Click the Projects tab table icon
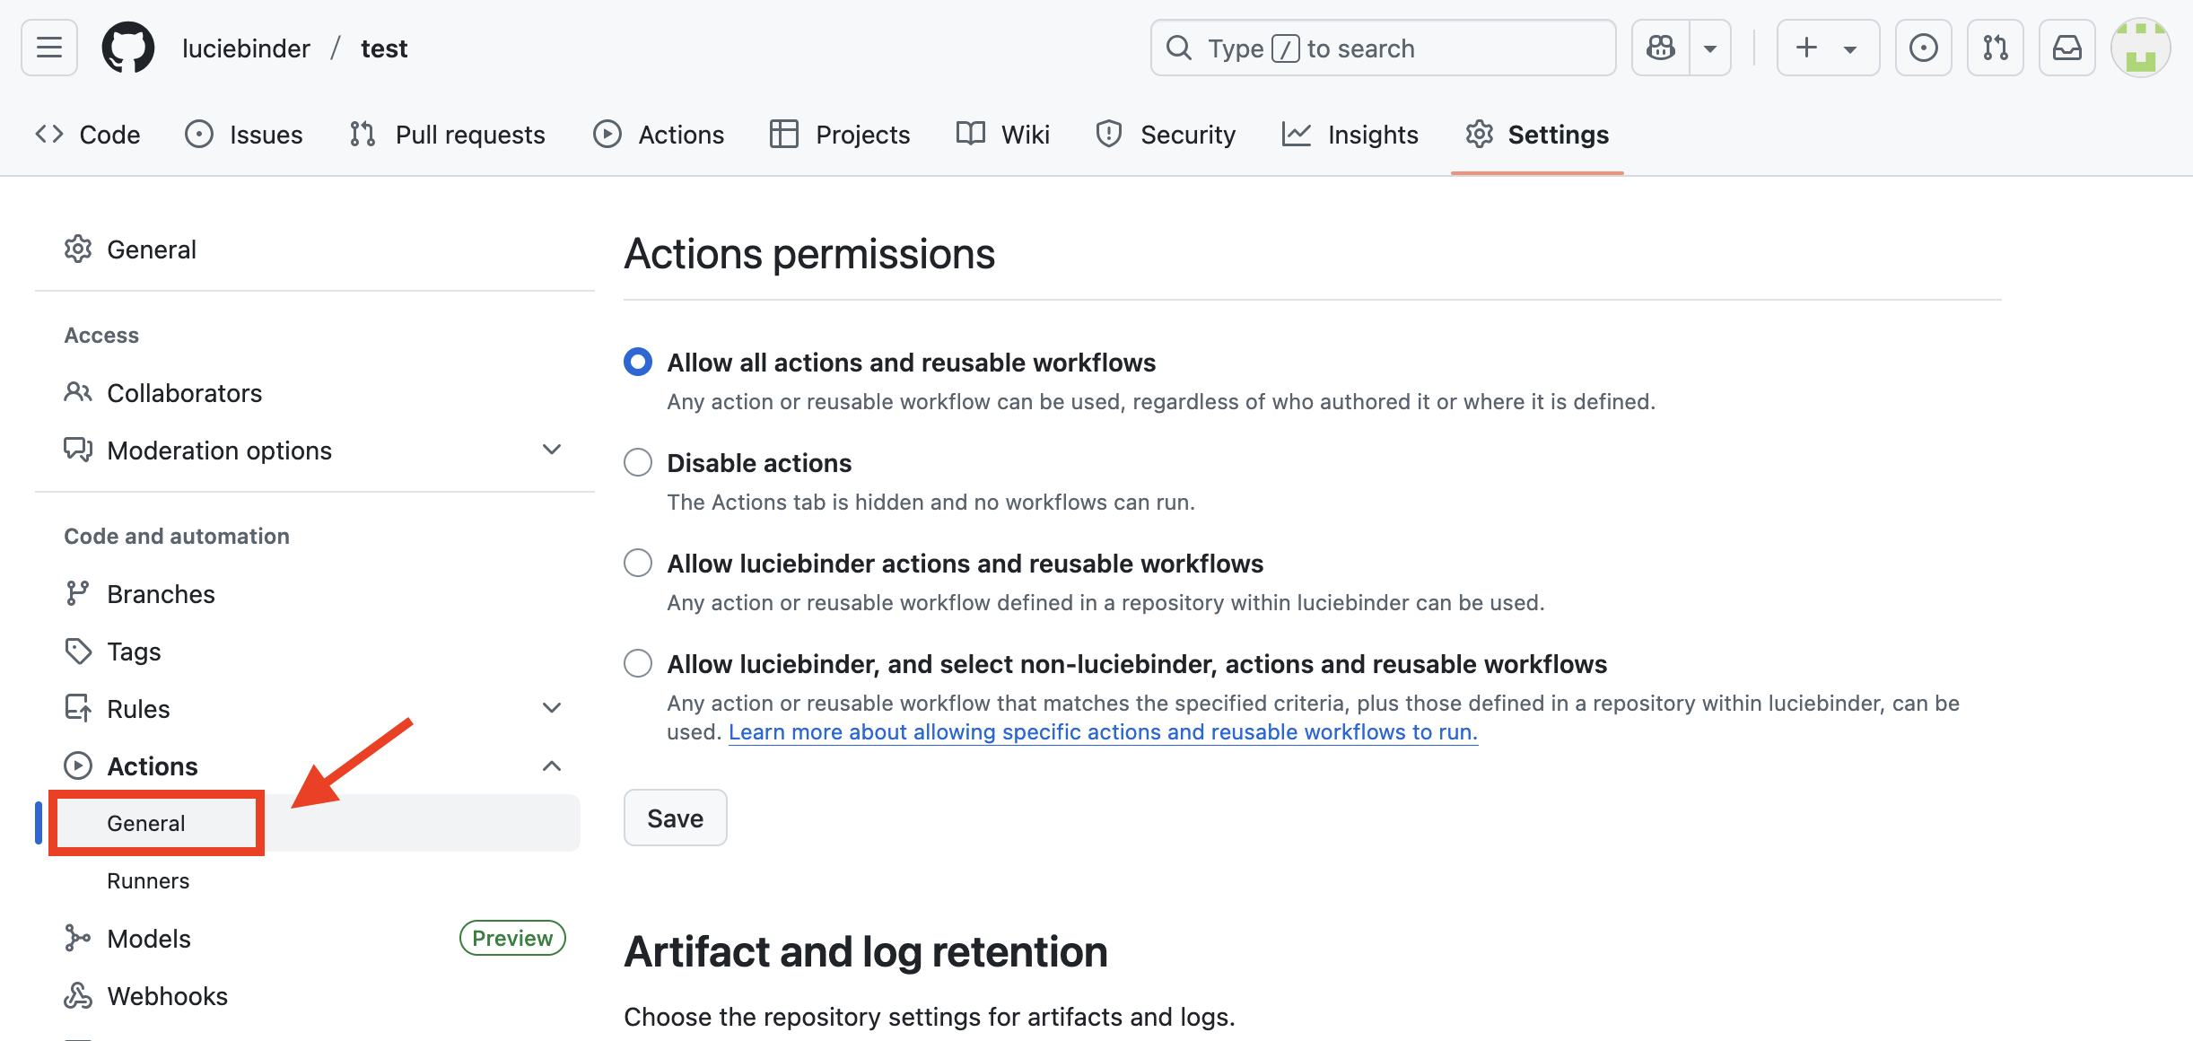 (x=783, y=134)
